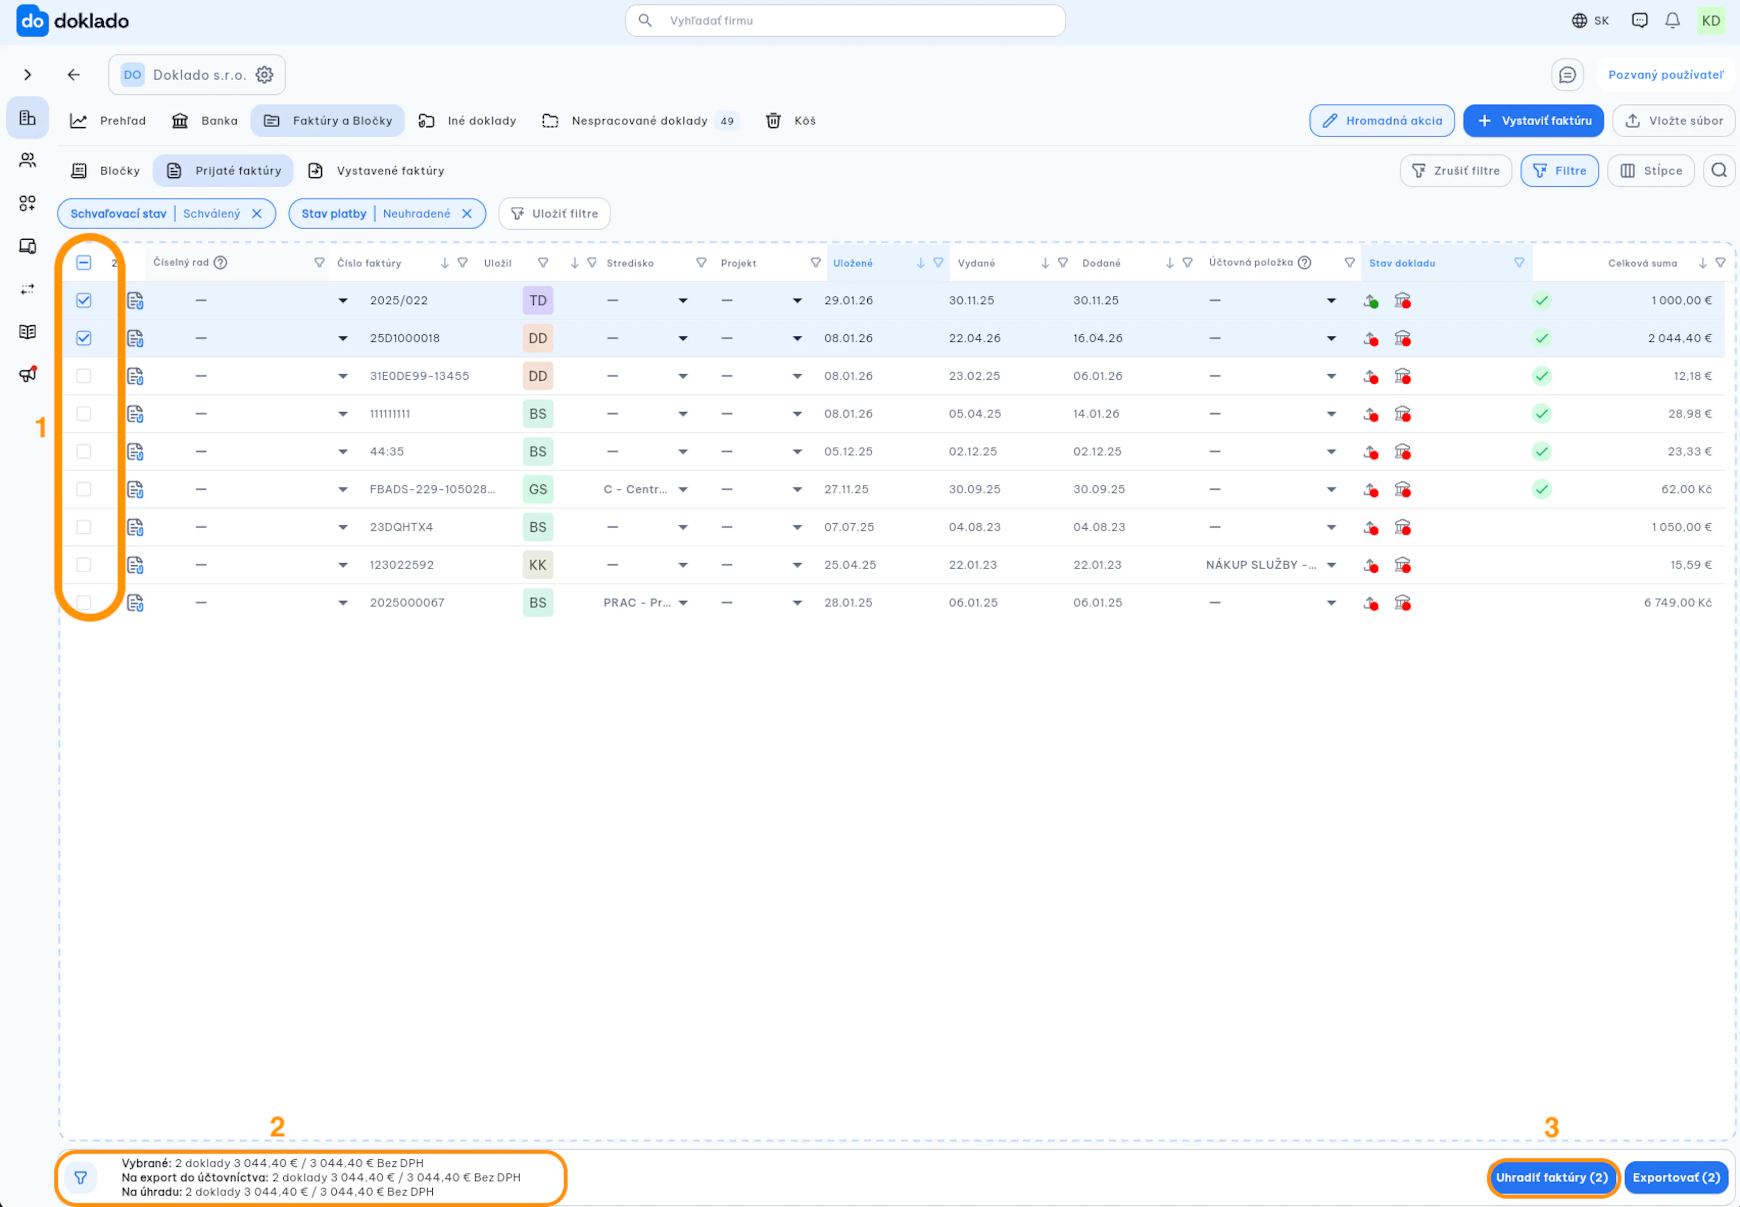Open the Iné doklady tab
1740x1207 pixels.
tap(467, 121)
